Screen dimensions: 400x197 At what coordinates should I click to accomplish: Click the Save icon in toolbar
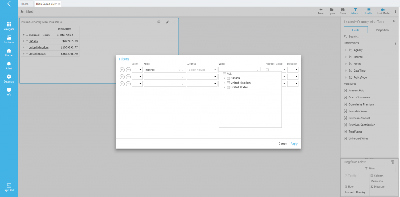click(x=343, y=9)
